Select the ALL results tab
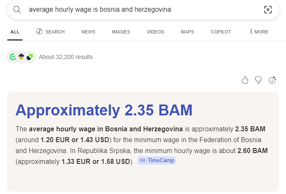 click(x=15, y=32)
